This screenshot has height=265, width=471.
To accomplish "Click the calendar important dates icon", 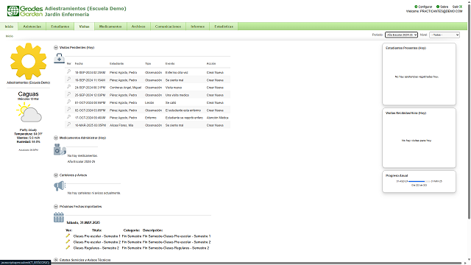I will pyautogui.click(x=59, y=217).
